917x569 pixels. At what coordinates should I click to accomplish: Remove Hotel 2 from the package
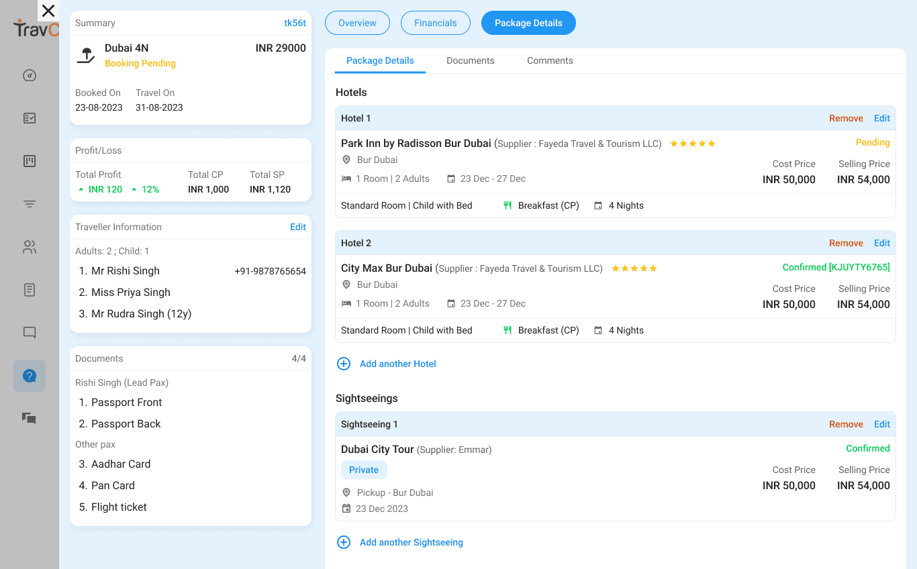(x=846, y=243)
